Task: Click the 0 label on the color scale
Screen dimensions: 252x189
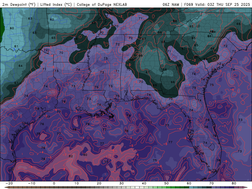Action: click(x=54, y=183)
